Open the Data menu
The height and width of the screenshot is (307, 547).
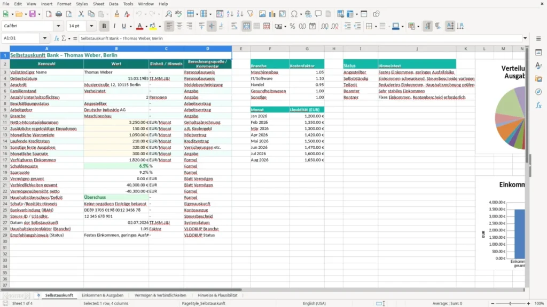(x=113, y=4)
